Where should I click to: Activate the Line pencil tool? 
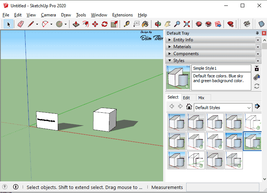click(x=31, y=24)
